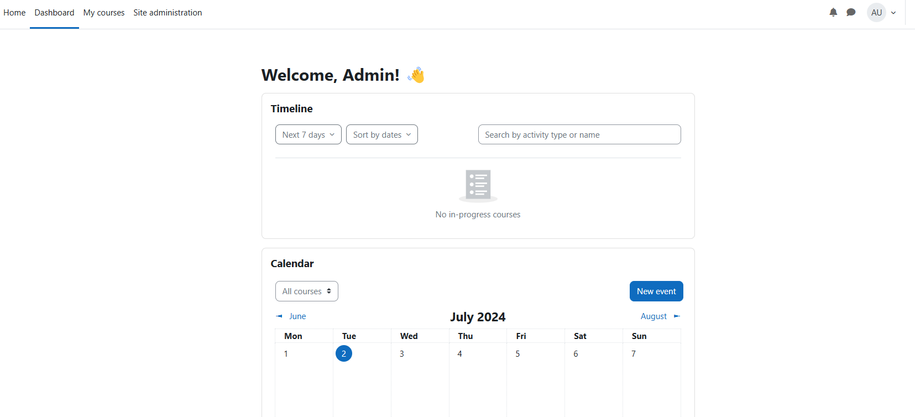Open Site administration from the navigation
Image resolution: width=915 pixels, height=417 pixels.
[168, 13]
